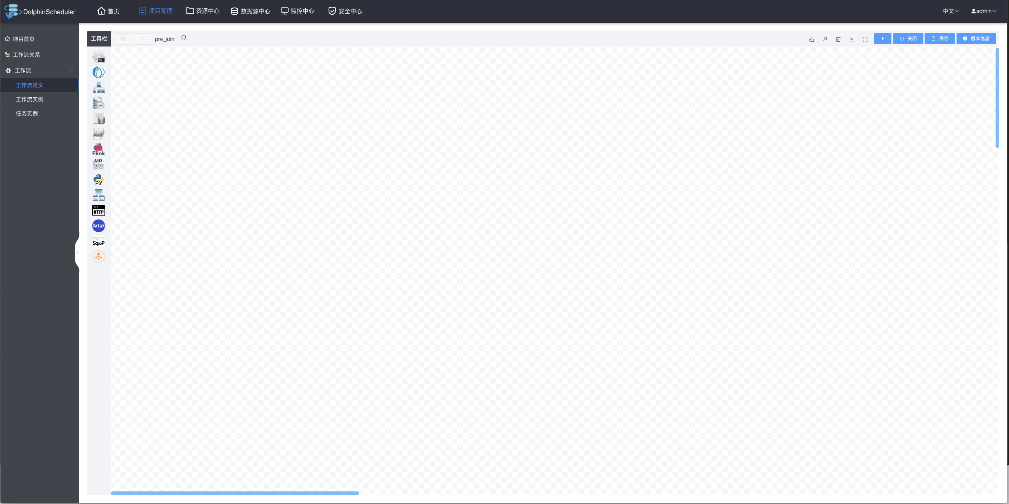Image resolution: width=1009 pixels, height=504 pixels.
Task: Click the 保存 save button
Action: coord(940,38)
